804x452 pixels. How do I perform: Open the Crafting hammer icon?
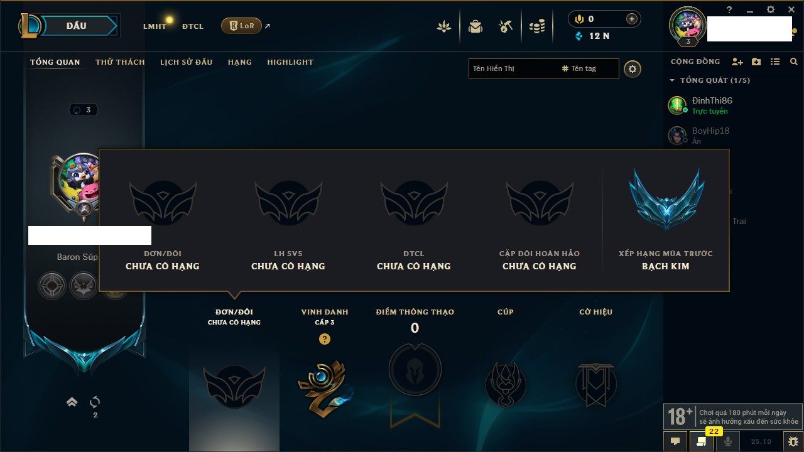[506, 26]
